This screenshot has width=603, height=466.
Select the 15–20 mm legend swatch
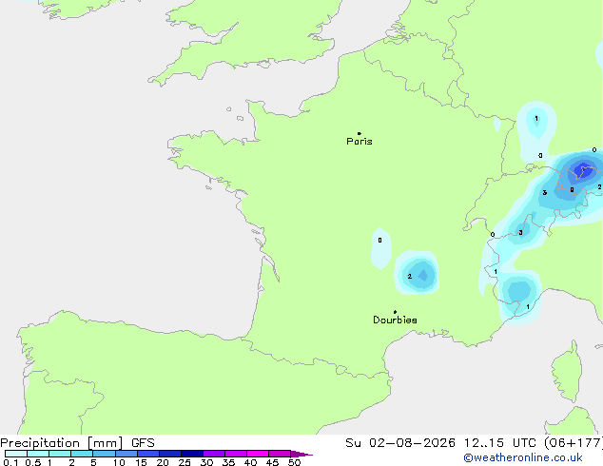tap(148, 454)
